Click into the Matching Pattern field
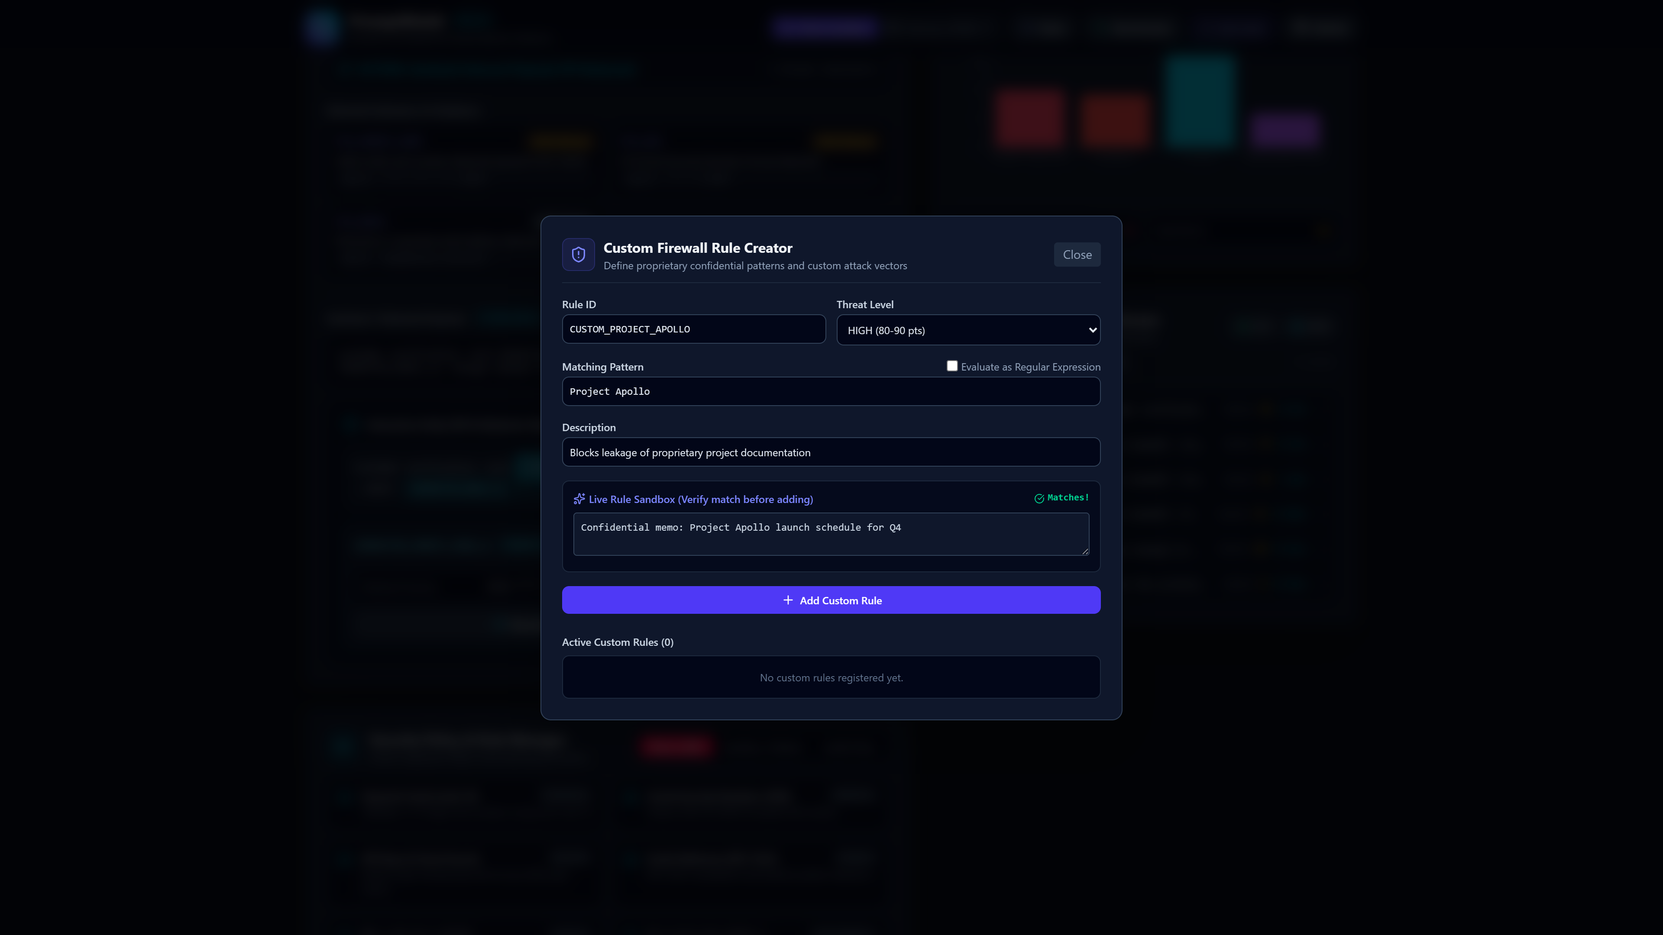The image size is (1663, 935). pyautogui.click(x=831, y=391)
